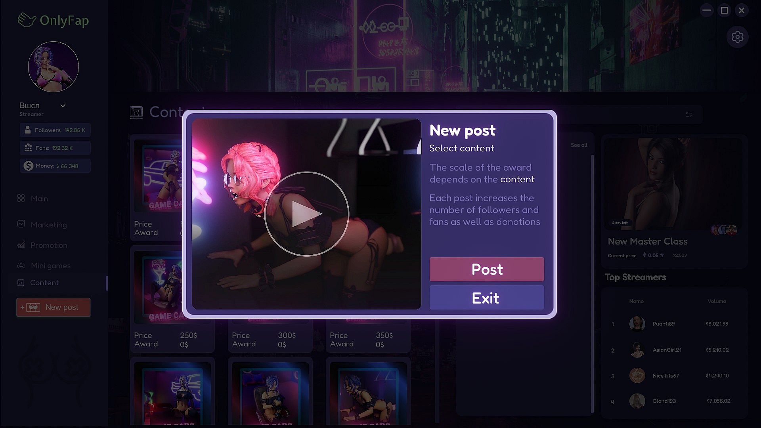Follow the See all link

579,145
